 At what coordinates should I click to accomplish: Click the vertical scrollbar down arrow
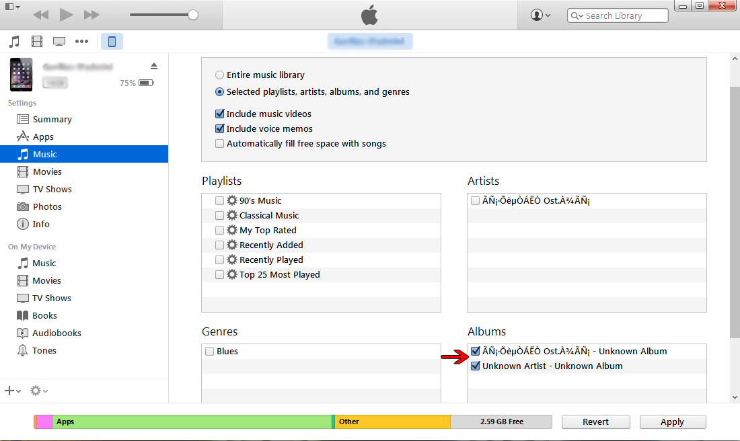pyautogui.click(x=735, y=397)
